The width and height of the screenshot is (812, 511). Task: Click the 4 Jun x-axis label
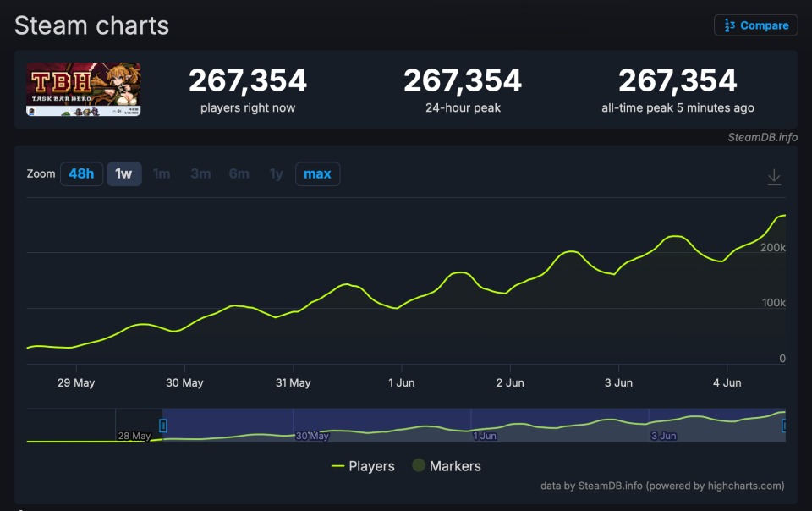coord(727,382)
